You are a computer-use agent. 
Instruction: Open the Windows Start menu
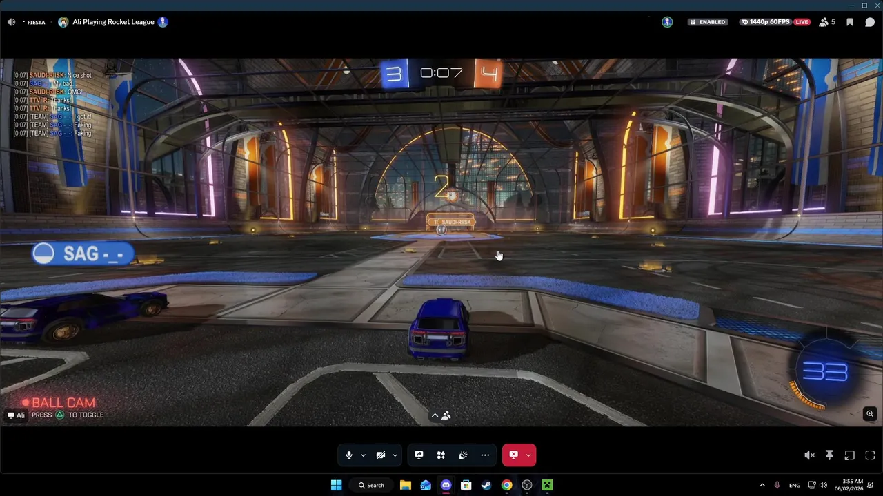pos(336,485)
